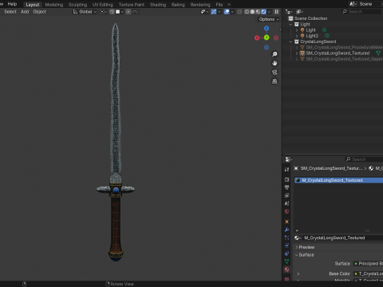Pause viewport render preview

(277, 12)
